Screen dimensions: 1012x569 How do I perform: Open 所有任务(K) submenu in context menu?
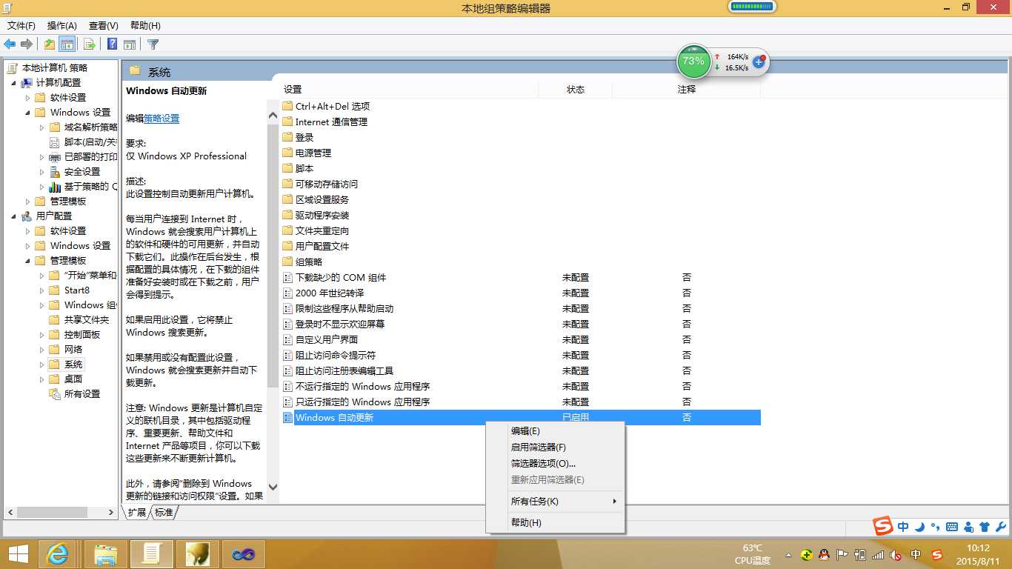tap(555, 502)
